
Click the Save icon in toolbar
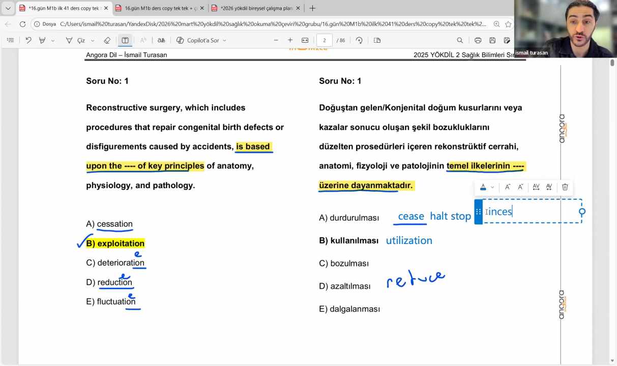tap(492, 40)
